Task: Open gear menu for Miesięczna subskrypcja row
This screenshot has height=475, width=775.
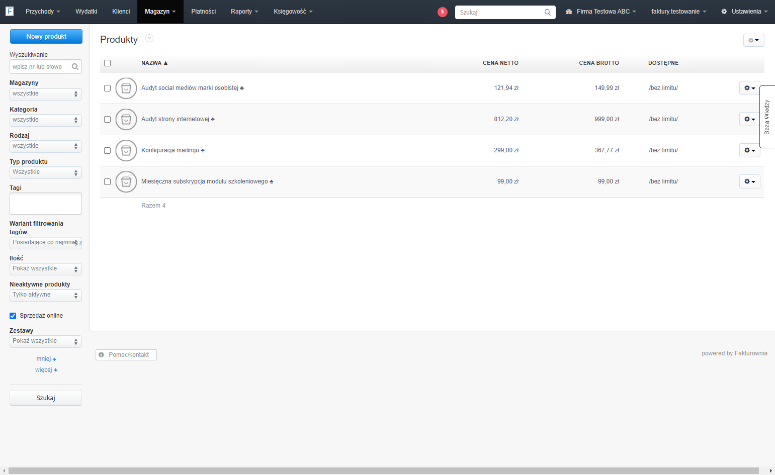Action: tap(749, 181)
